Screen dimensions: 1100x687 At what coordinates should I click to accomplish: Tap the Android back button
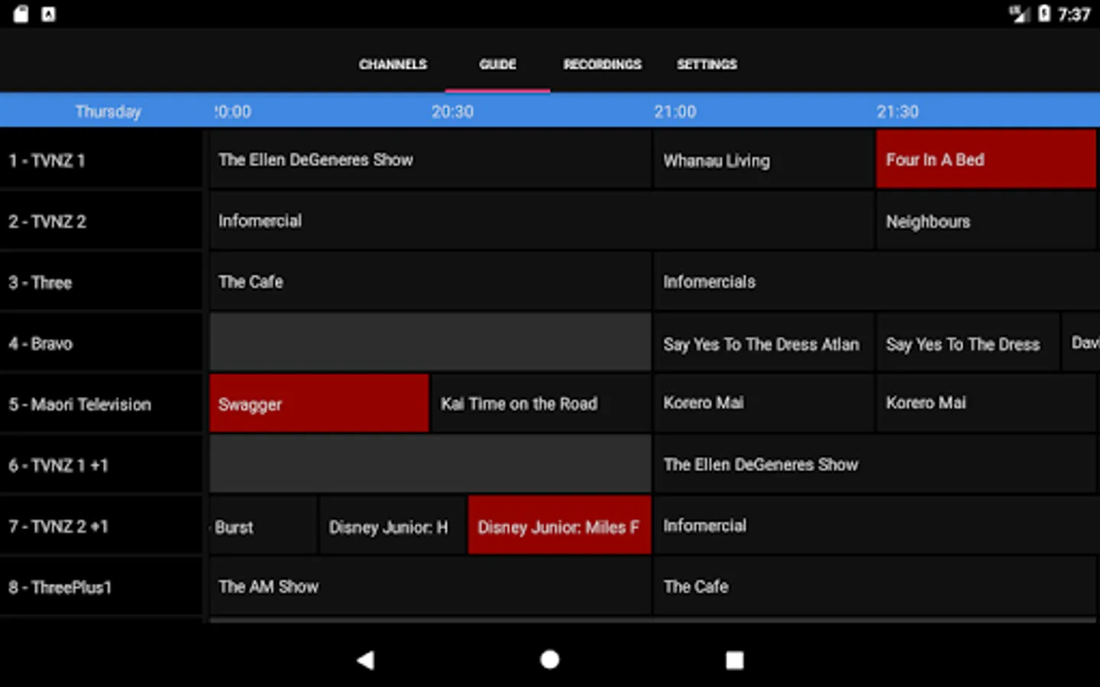[366, 660]
